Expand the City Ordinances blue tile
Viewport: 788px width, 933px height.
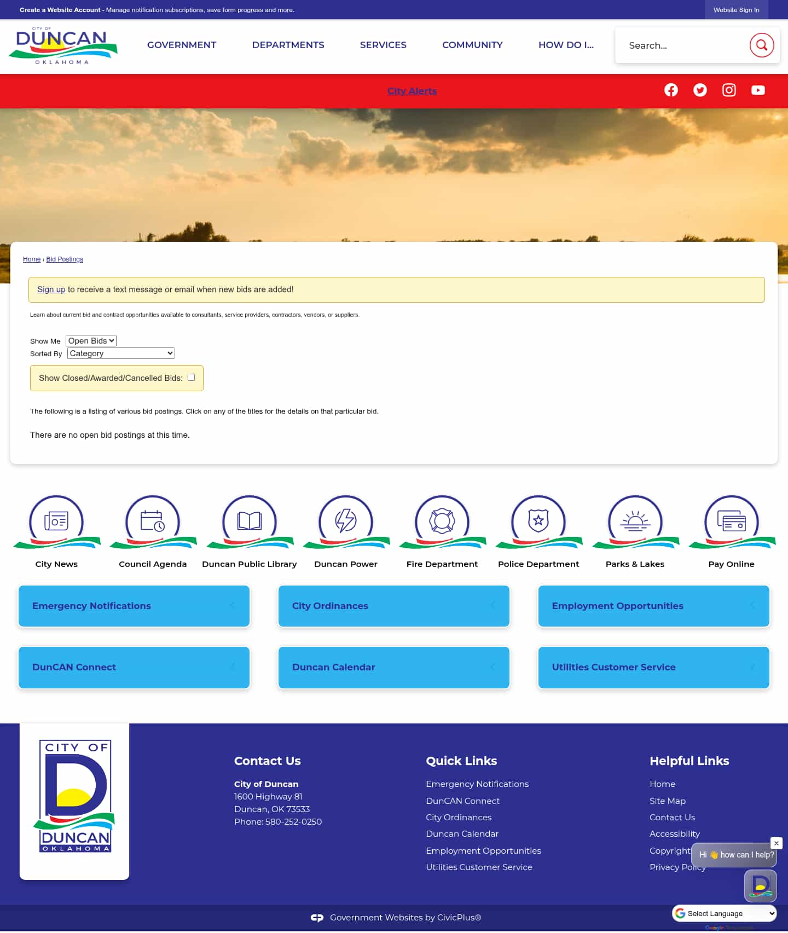394,606
